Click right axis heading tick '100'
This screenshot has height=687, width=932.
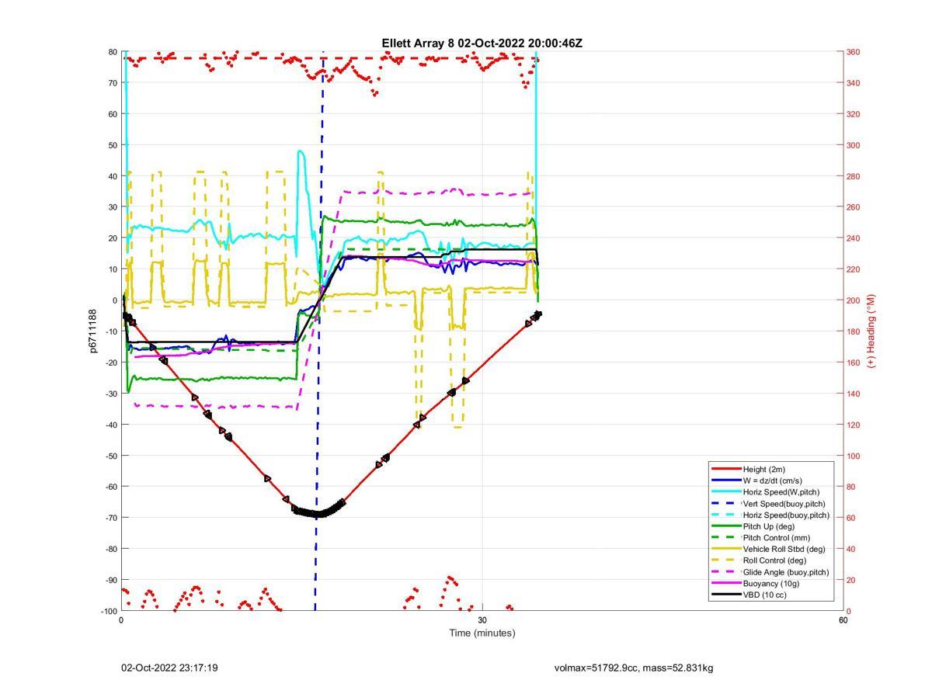coord(854,456)
